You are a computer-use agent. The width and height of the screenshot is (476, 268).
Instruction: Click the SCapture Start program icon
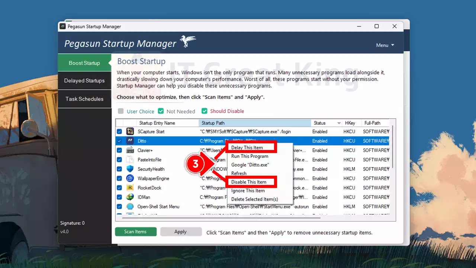click(x=130, y=131)
